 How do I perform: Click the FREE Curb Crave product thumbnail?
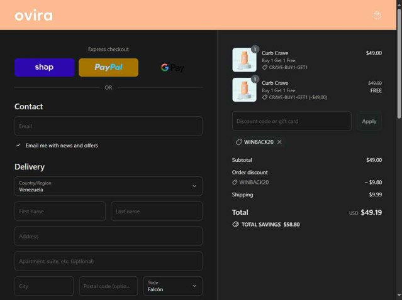244,90
